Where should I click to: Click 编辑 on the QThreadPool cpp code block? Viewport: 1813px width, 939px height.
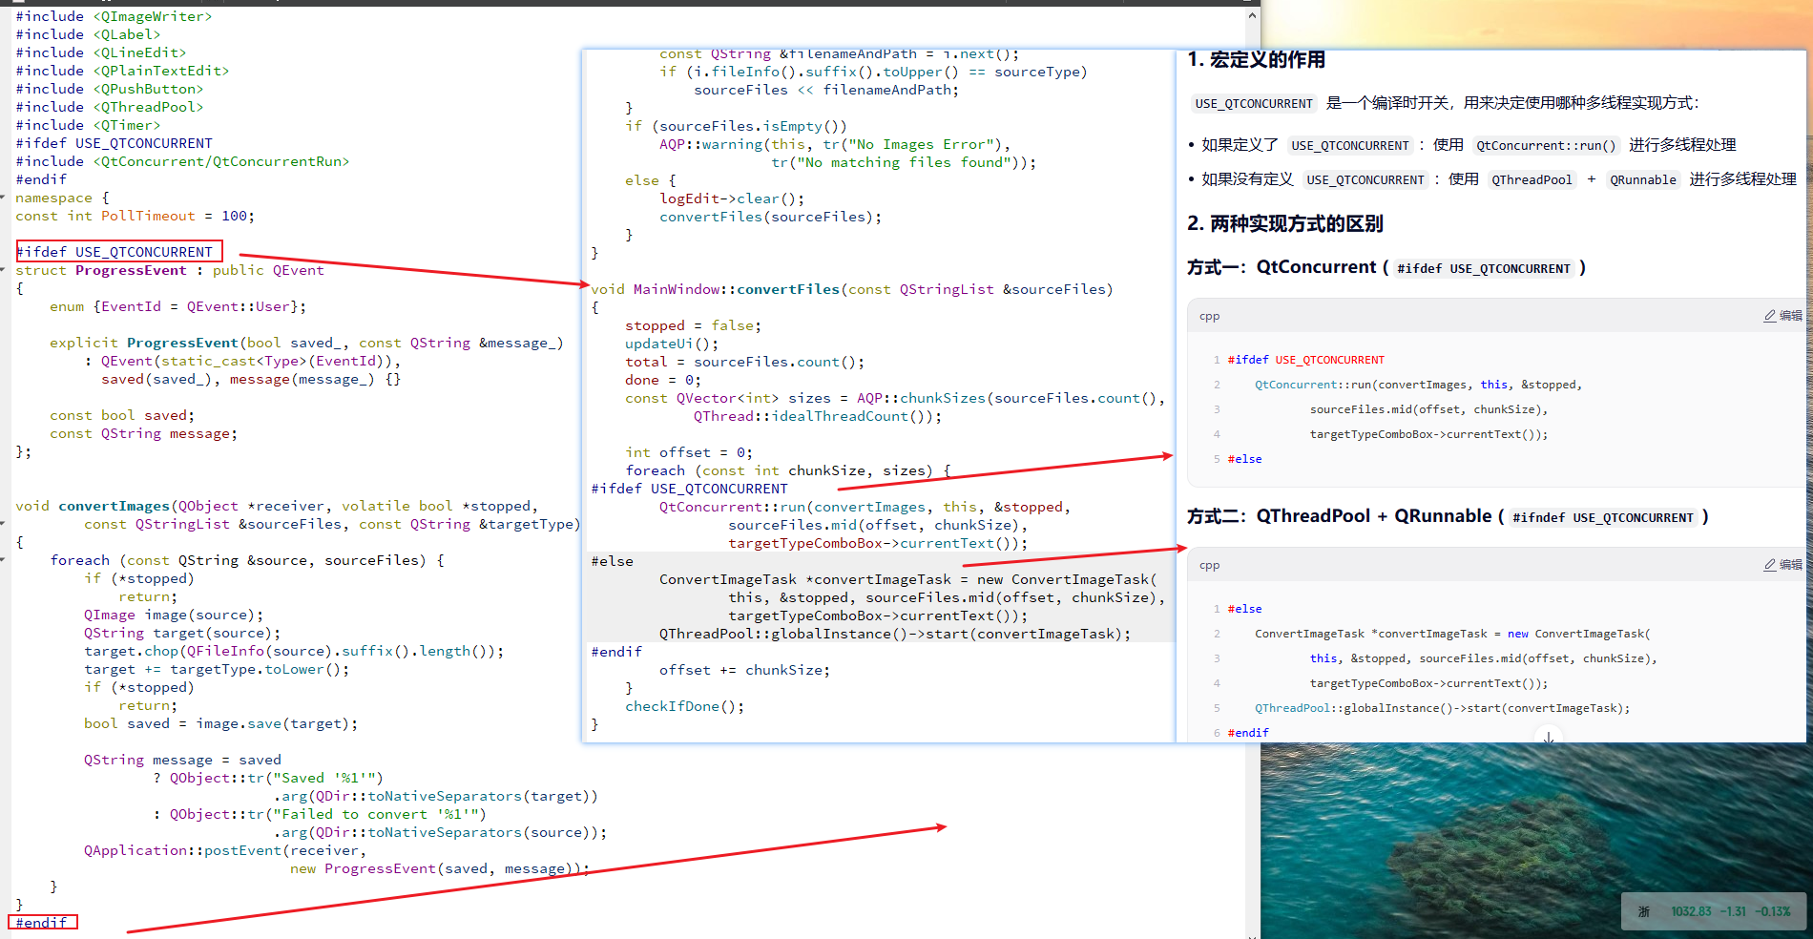coord(1782,565)
